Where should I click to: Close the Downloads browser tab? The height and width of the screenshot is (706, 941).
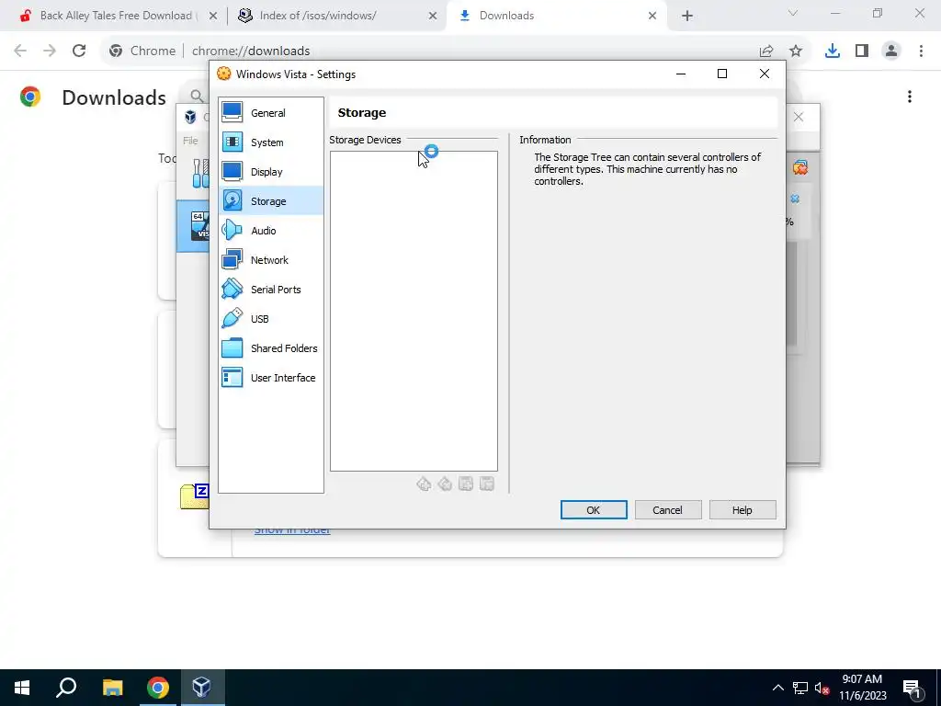652,16
